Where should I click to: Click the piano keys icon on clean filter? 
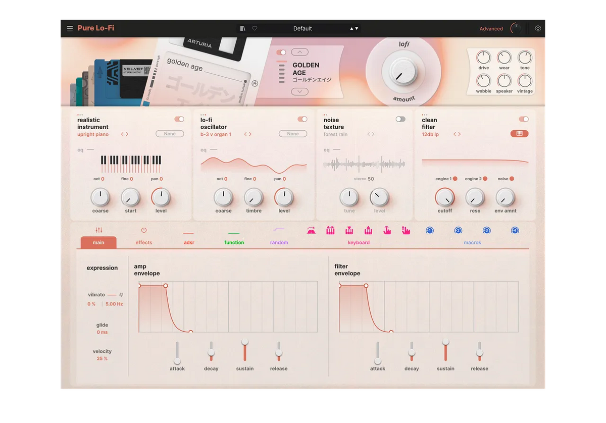click(520, 133)
